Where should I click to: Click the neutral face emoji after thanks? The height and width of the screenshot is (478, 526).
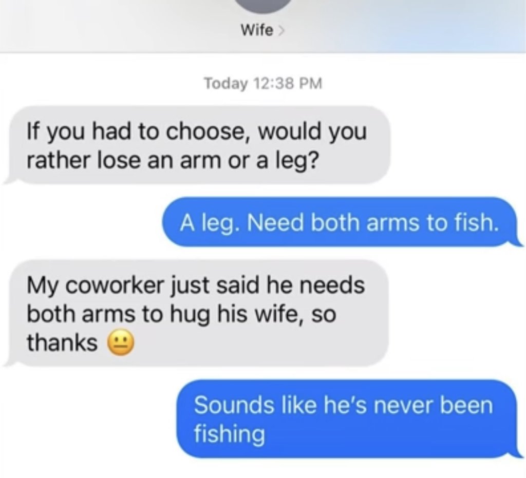click(x=120, y=343)
